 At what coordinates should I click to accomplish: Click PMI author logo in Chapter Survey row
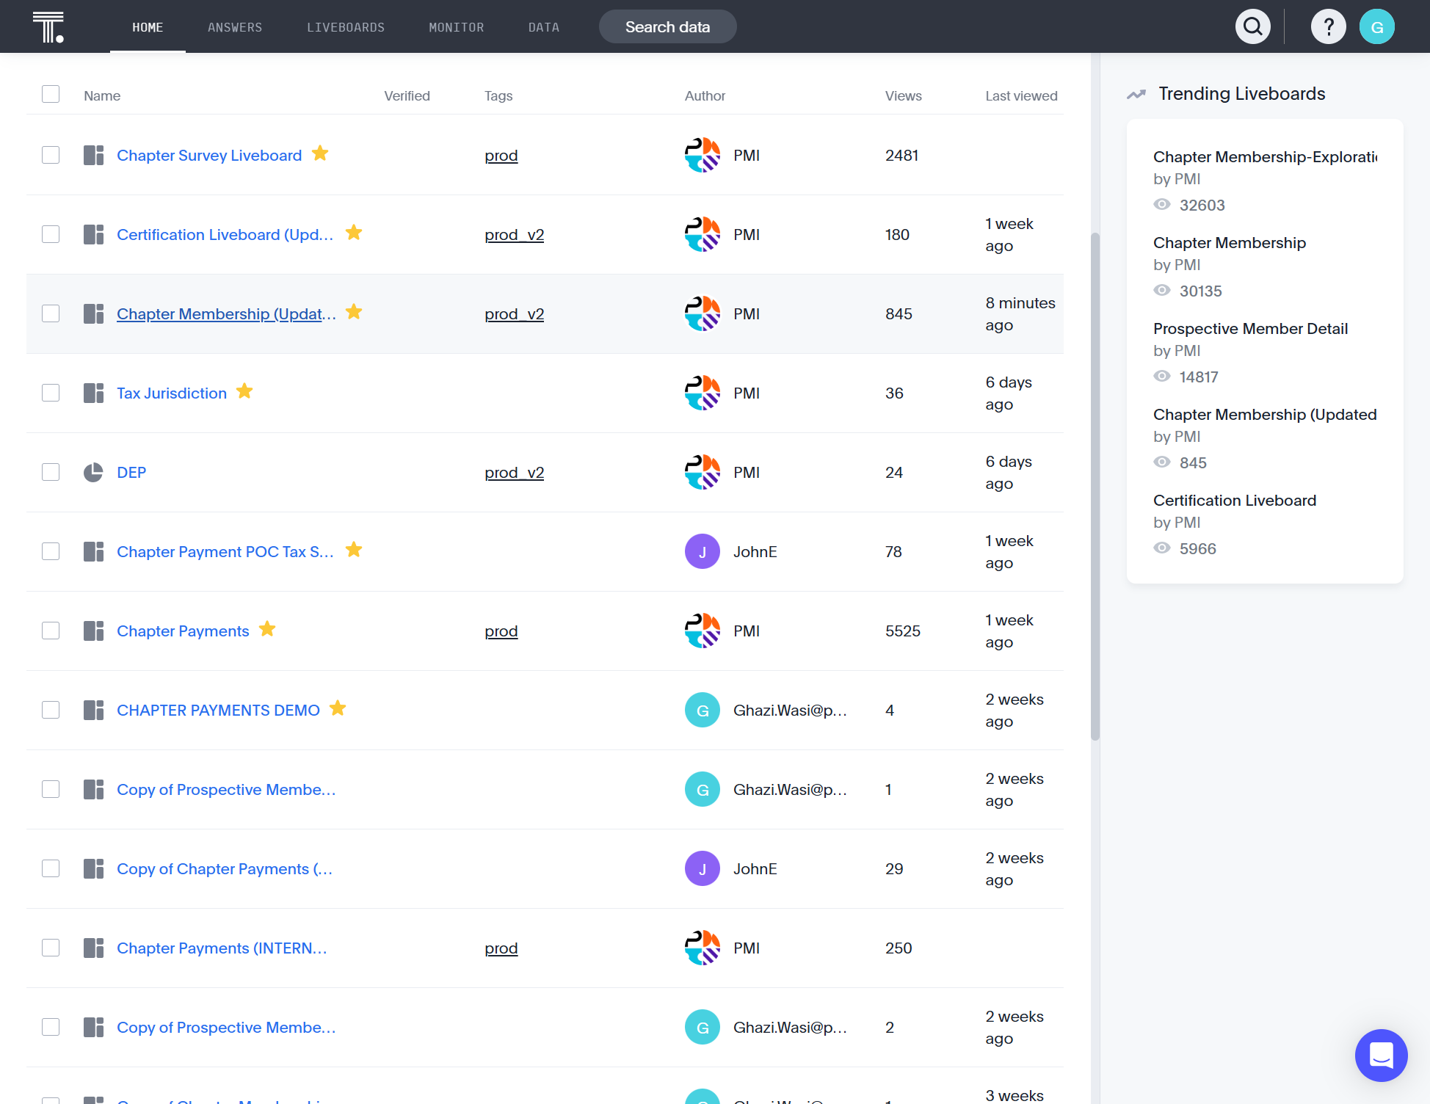click(703, 155)
